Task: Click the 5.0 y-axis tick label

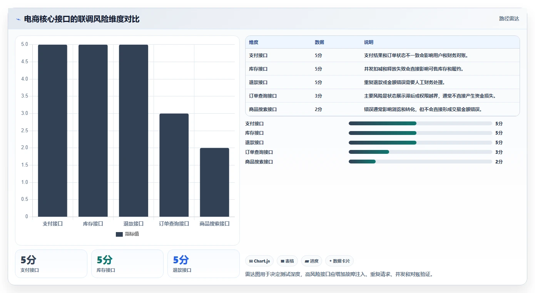Action: [x=25, y=44]
